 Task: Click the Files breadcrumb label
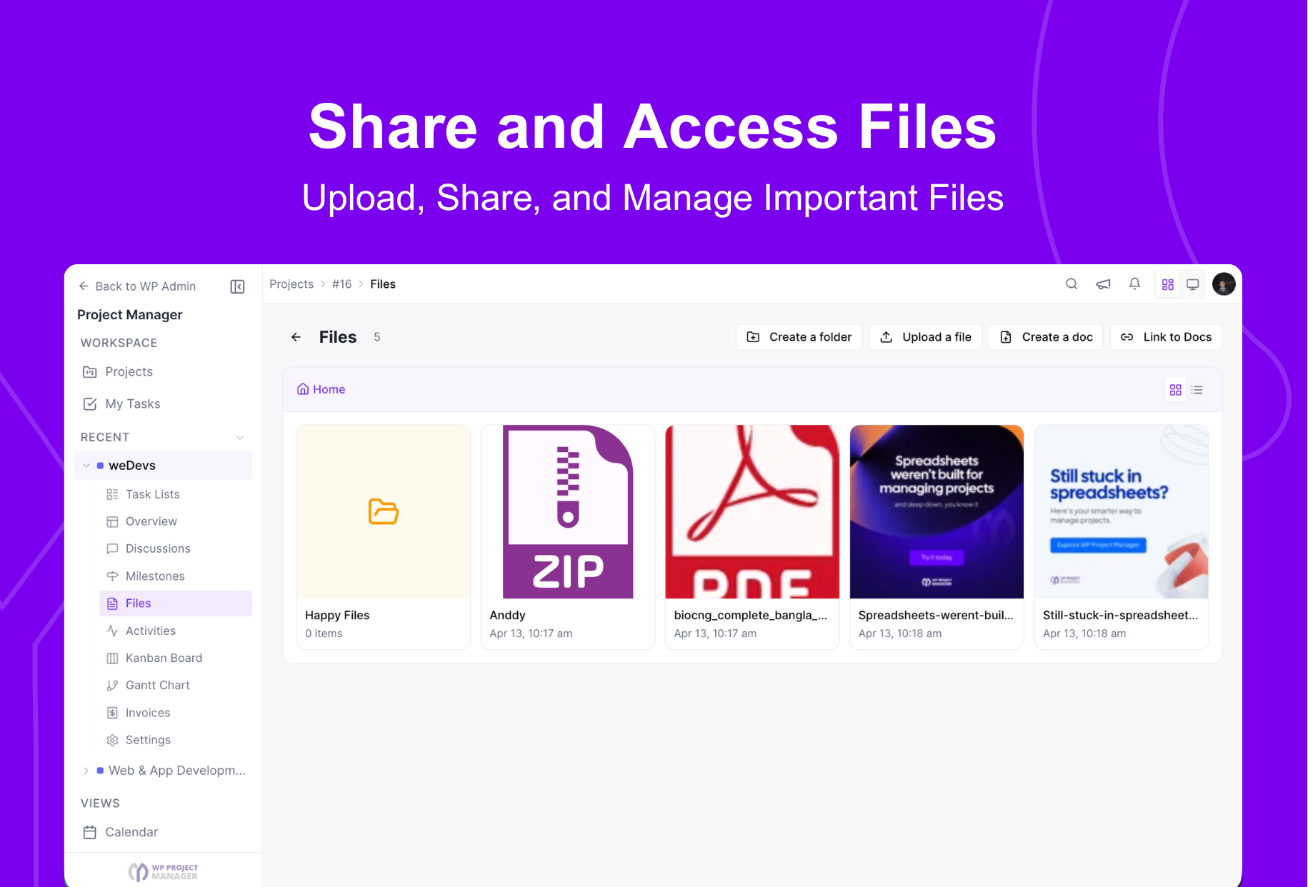(383, 284)
